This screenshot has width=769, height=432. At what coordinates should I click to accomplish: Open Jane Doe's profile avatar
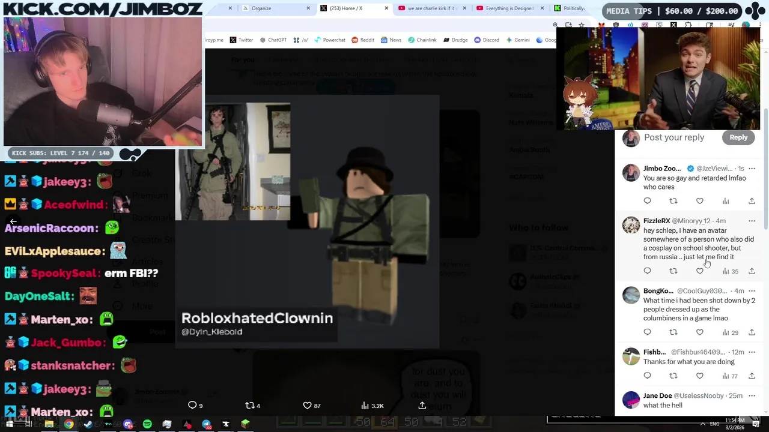(x=631, y=400)
